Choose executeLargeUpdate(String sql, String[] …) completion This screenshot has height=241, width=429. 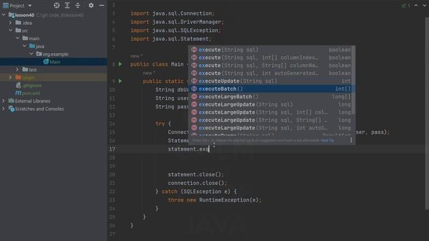coord(271,120)
